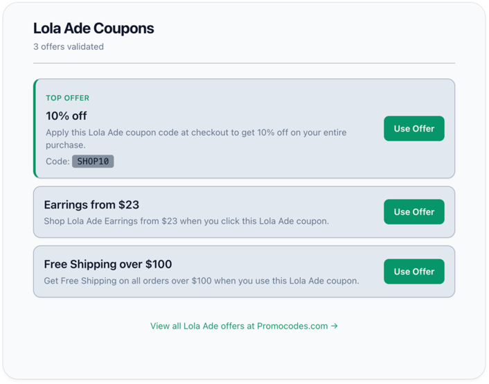Click the green left border of top offer card

[x=35, y=129]
